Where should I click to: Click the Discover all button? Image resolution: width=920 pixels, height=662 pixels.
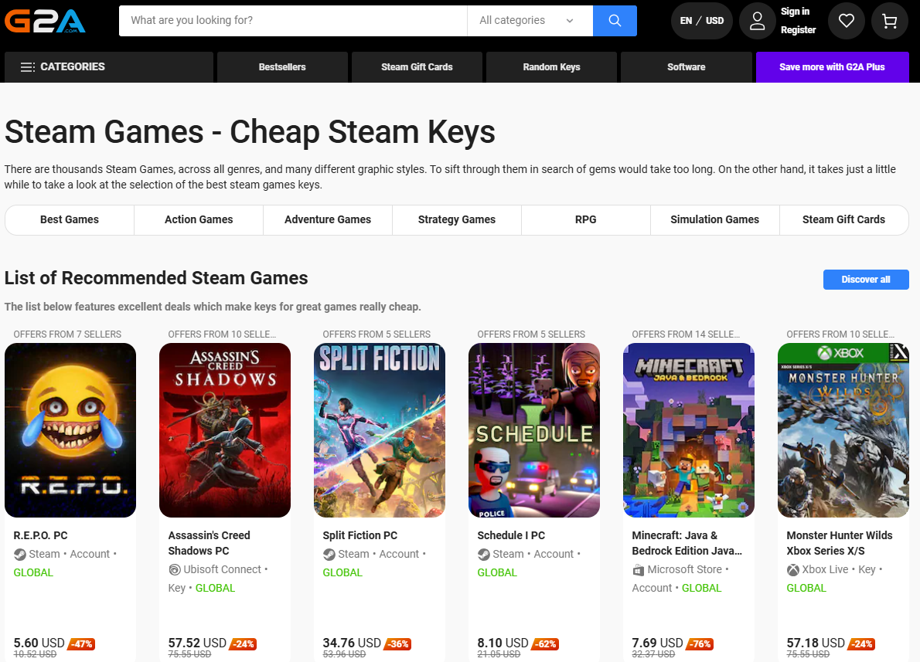[x=866, y=280]
